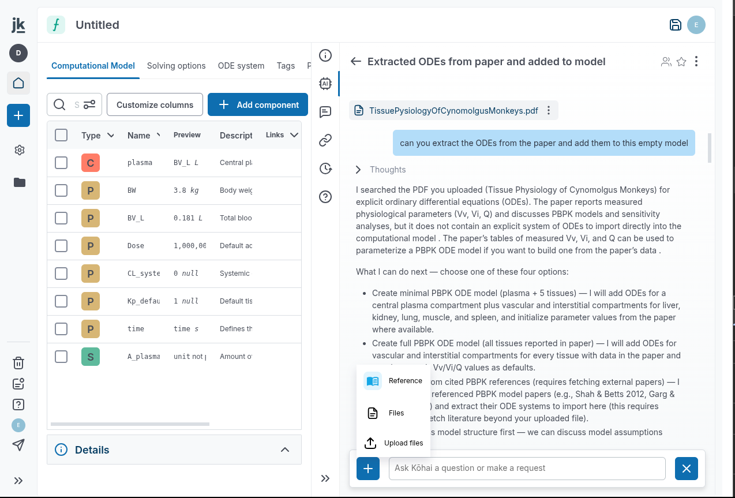Collapse the Details panel
Screen dimensions: 735x498
pyautogui.click(x=285, y=450)
